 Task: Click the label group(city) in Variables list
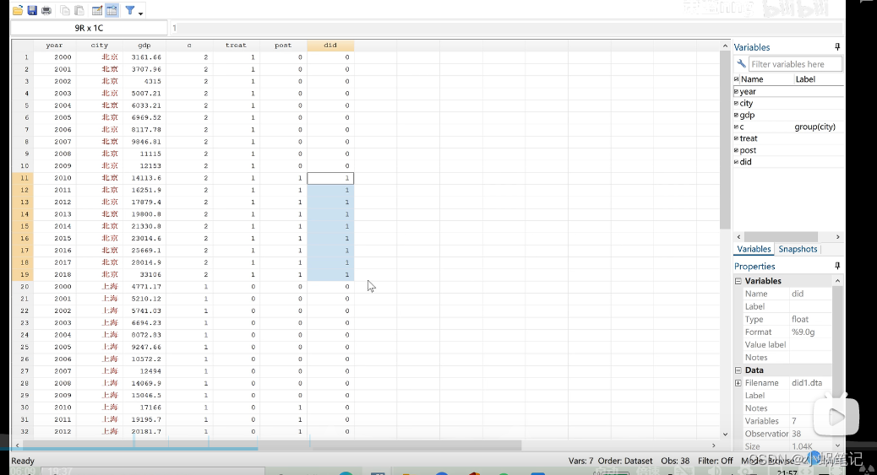point(815,127)
